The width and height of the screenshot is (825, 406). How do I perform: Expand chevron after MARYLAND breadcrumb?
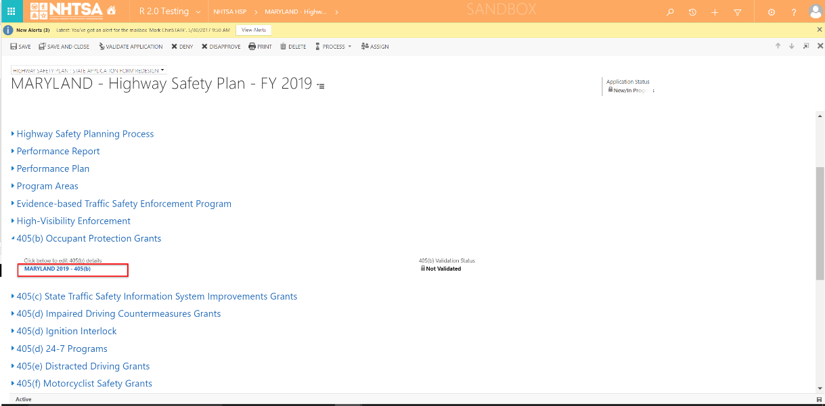336,12
